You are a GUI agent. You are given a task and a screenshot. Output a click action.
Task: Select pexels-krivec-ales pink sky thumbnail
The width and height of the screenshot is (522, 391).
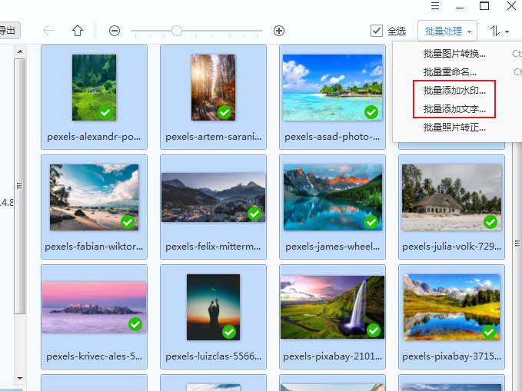coord(95,307)
